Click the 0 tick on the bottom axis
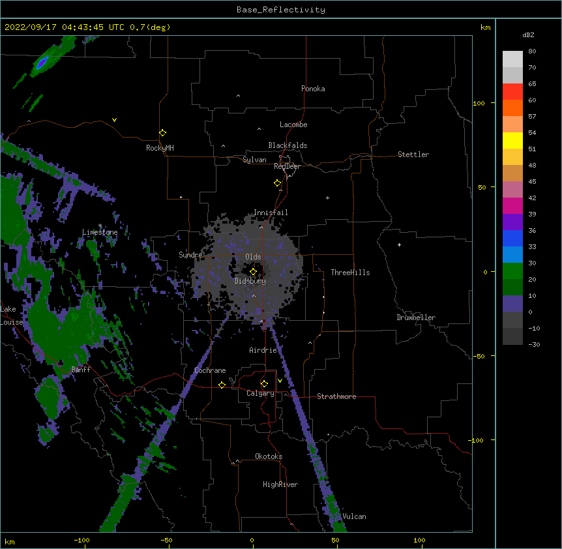This screenshot has width=562, height=549. [252, 540]
